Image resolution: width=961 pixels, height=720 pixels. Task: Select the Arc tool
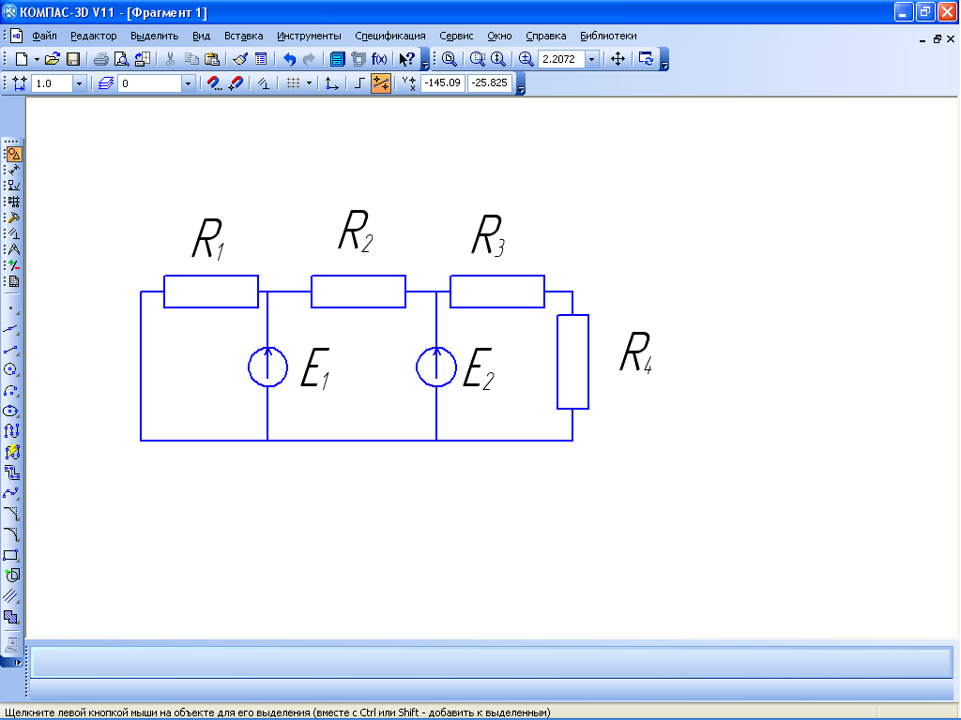pyautogui.click(x=11, y=391)
